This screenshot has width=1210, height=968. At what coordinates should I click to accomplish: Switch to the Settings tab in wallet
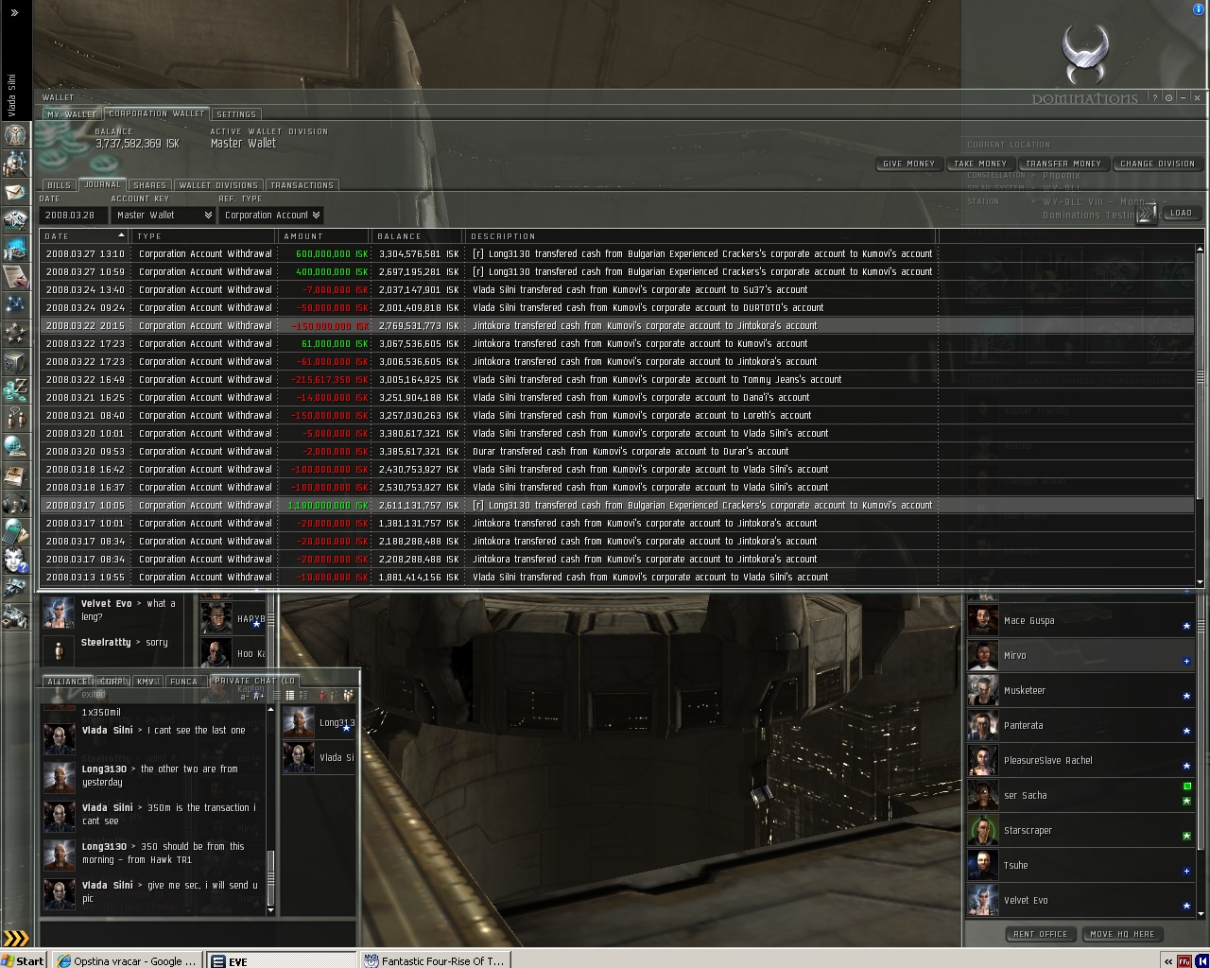click(236, 114)
